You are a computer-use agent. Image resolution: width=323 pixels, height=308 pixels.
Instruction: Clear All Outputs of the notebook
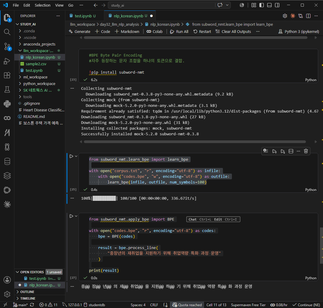point(233,31)
